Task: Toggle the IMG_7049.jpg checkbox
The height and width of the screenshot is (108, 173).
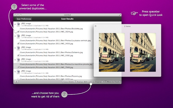Action: click(x=19, y=68)
